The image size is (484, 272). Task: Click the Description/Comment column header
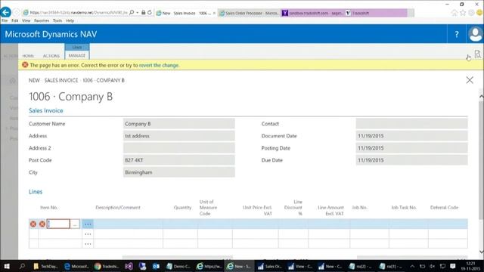118,208
